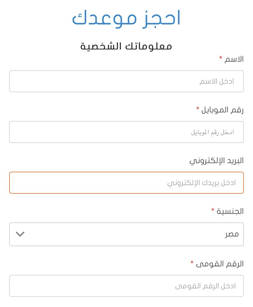
Task: Click the name input field
Action: point(127,81)
